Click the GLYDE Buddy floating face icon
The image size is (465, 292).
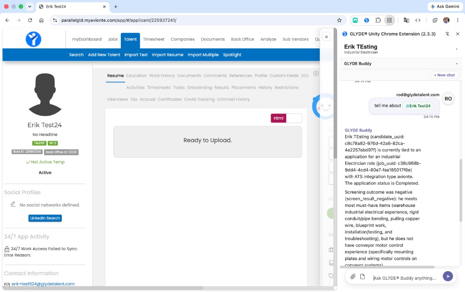323,106
